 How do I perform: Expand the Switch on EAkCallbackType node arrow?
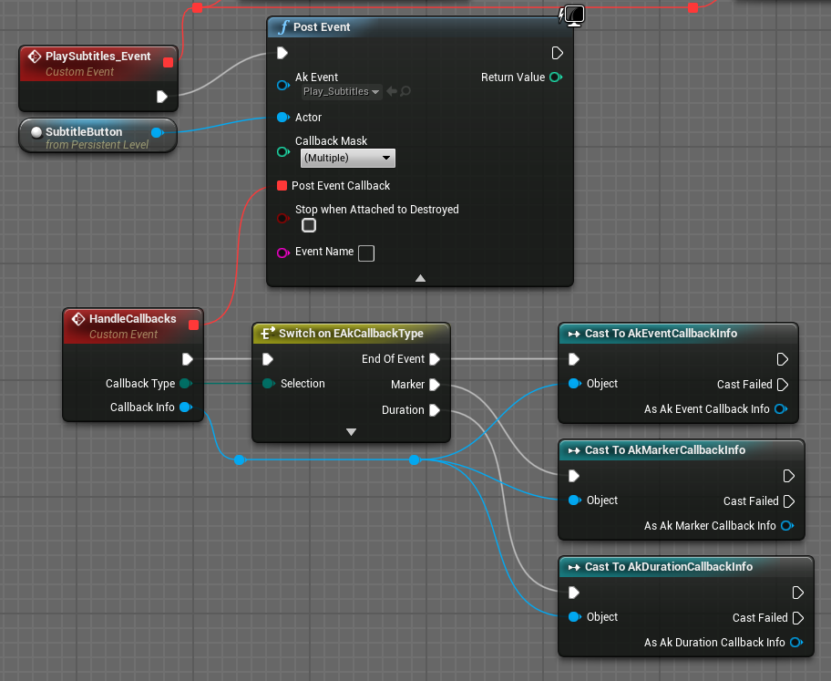coord(351,432)
